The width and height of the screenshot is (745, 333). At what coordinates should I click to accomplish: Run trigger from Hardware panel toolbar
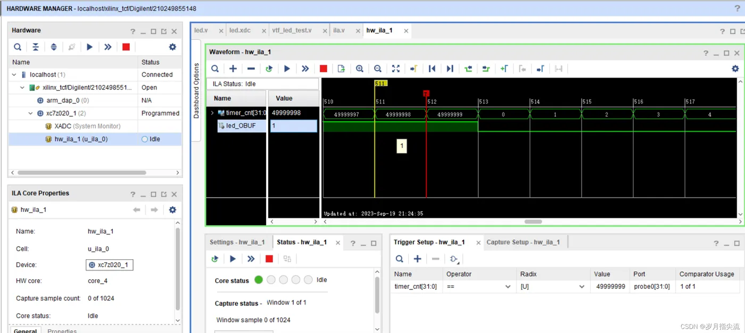point(90,47)
